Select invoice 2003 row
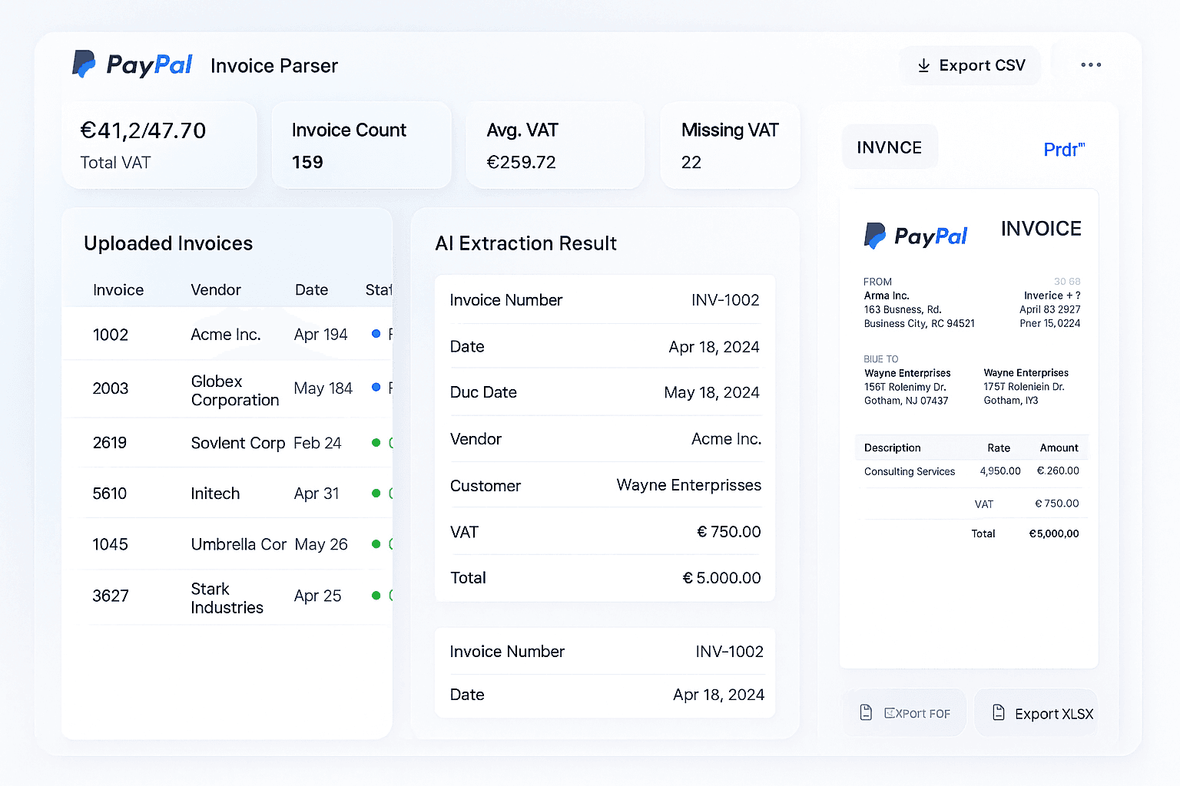This screenshot has height=786, width=1180. coord(227,389)
